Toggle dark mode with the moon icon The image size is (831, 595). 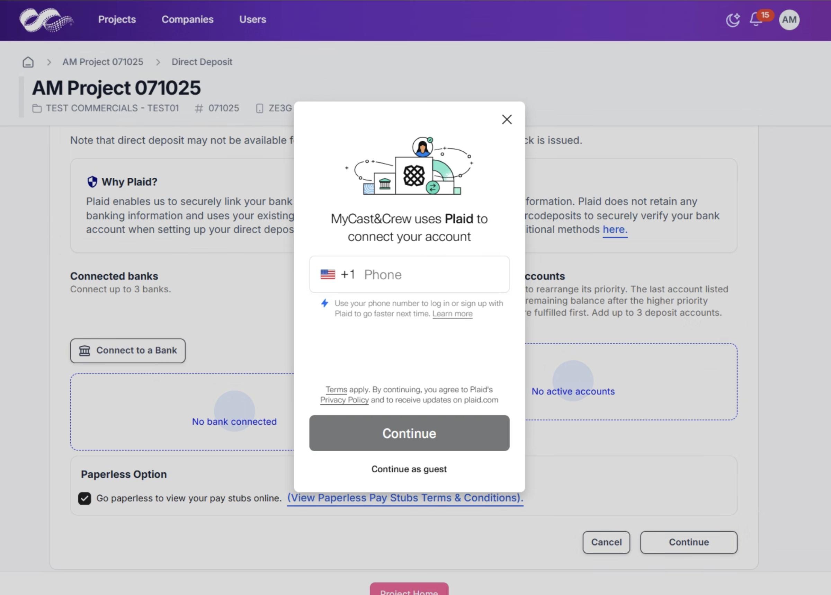[x=732, y=20]
